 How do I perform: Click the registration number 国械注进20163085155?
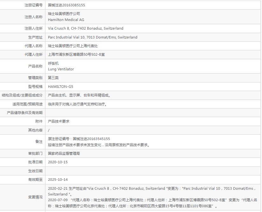(66, 5)
